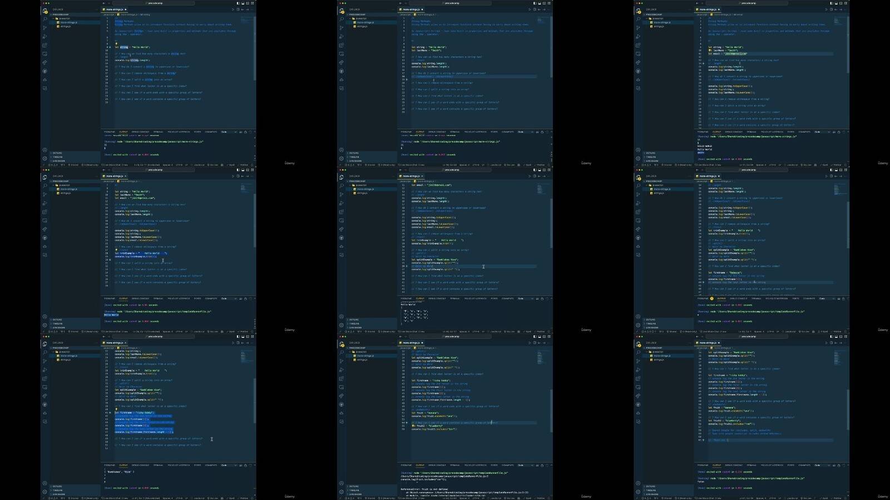Open DEBUG CONSOLE tab in the center window
The width and height of the screenshot is (890, 500).
click(437, 299)
